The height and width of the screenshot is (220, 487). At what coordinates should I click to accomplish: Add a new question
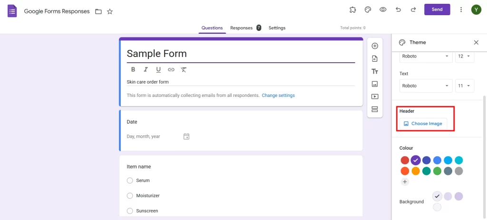pos(375,46)
